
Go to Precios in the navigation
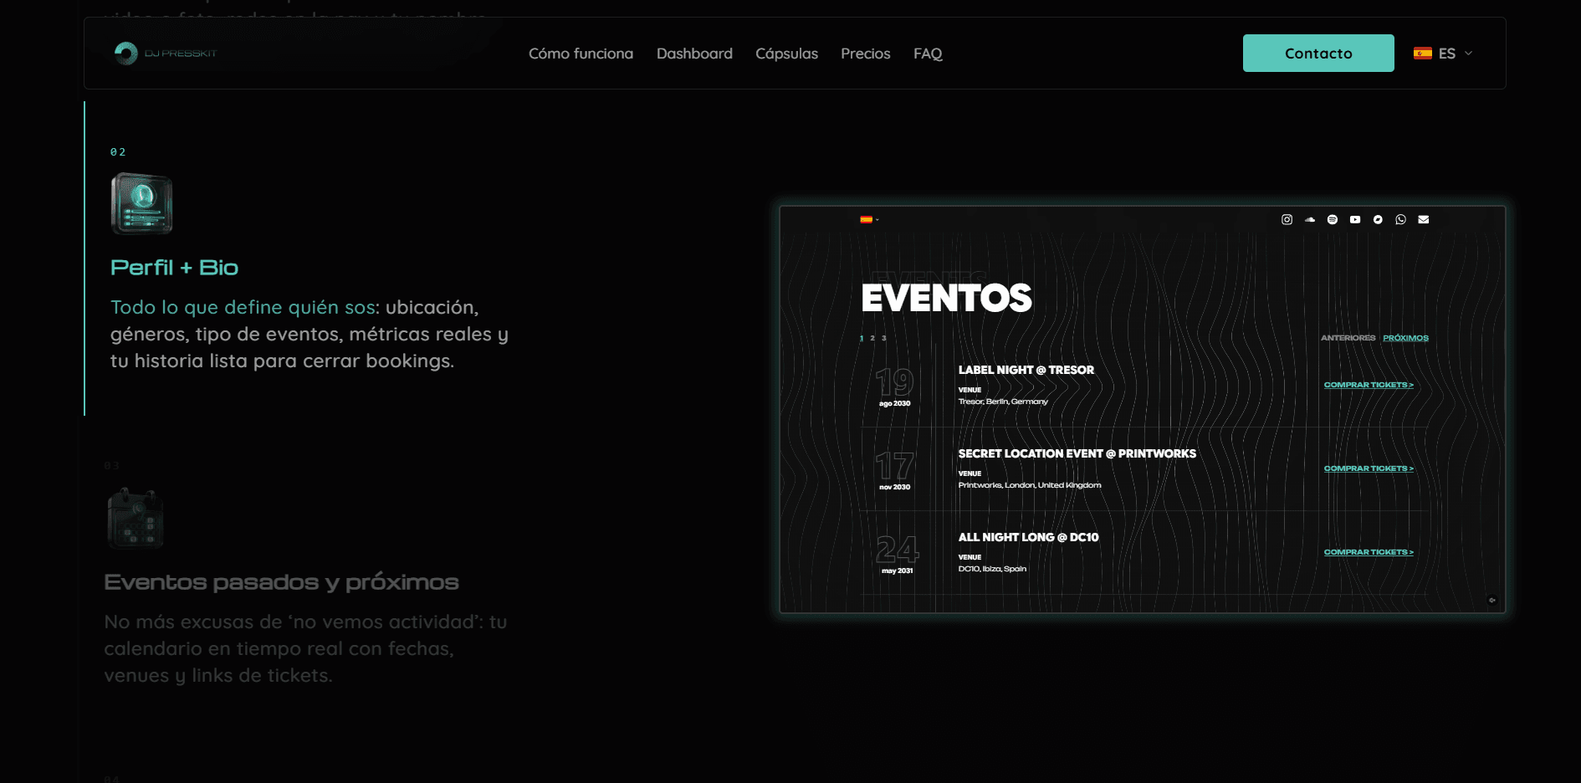(x=865, y=54)
